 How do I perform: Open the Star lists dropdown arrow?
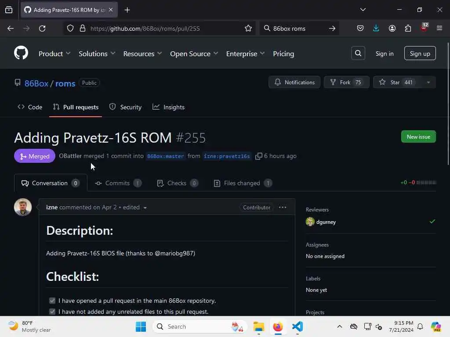point(428,82)
